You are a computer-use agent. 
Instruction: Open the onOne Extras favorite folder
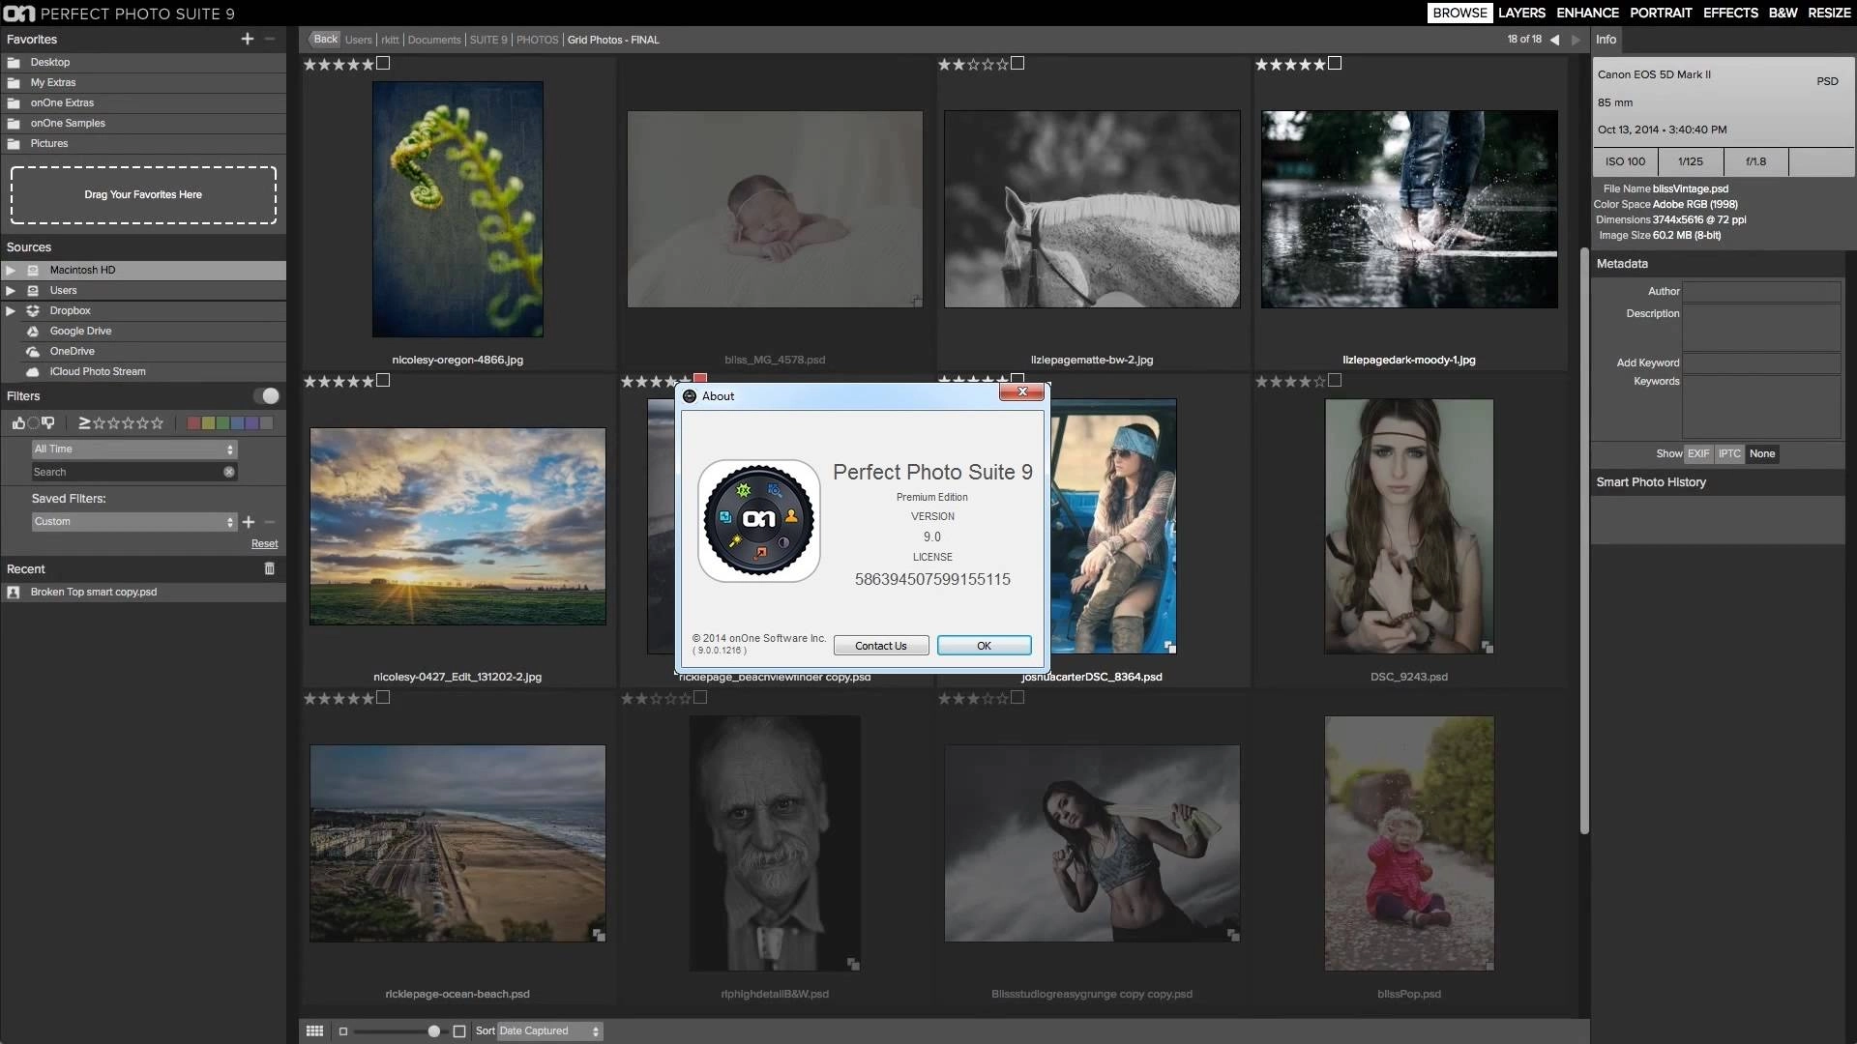click(143, 102)
